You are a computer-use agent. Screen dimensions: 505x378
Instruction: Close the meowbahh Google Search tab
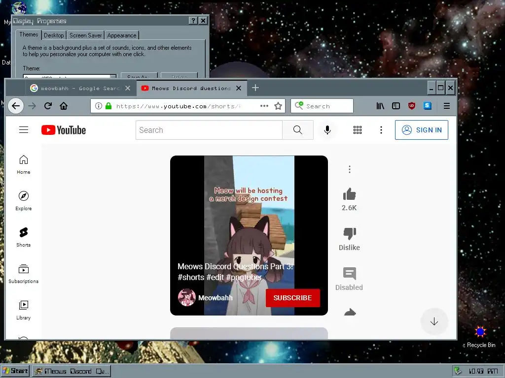point(128,88)
